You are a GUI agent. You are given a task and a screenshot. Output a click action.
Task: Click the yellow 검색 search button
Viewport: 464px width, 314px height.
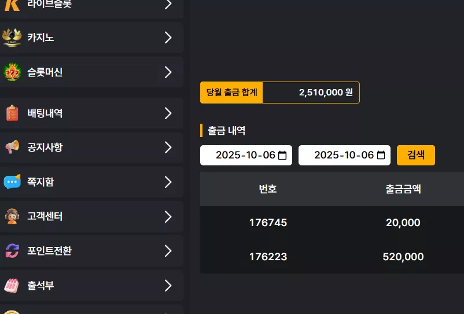(416, 155)
